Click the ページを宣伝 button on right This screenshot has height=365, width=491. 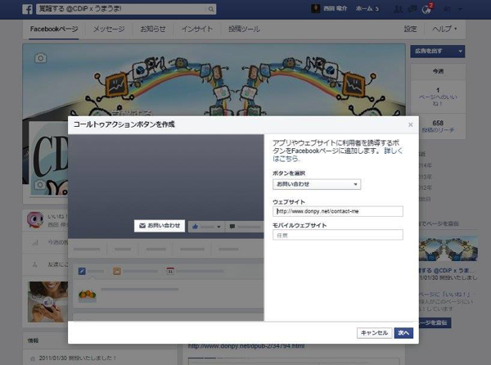[x=435, y=322]
